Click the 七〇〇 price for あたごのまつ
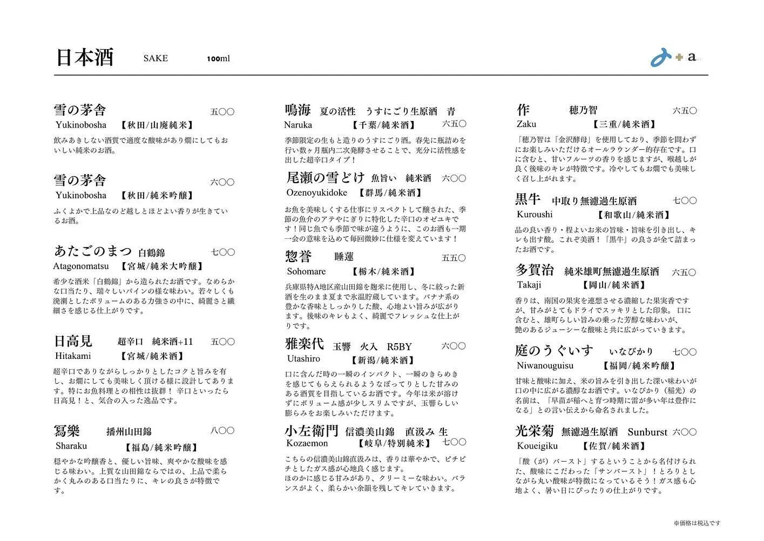 click(222, 252)
